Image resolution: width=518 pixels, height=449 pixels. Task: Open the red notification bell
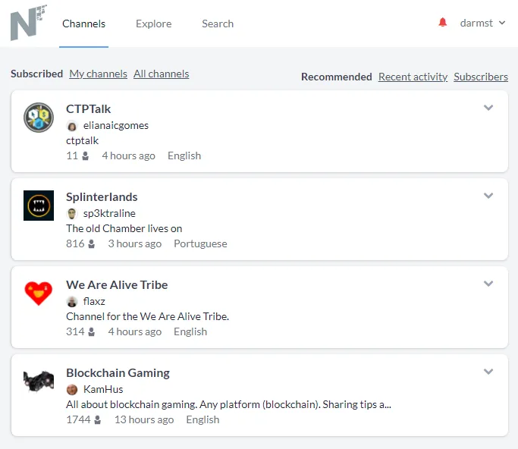(x=443, y=23)
